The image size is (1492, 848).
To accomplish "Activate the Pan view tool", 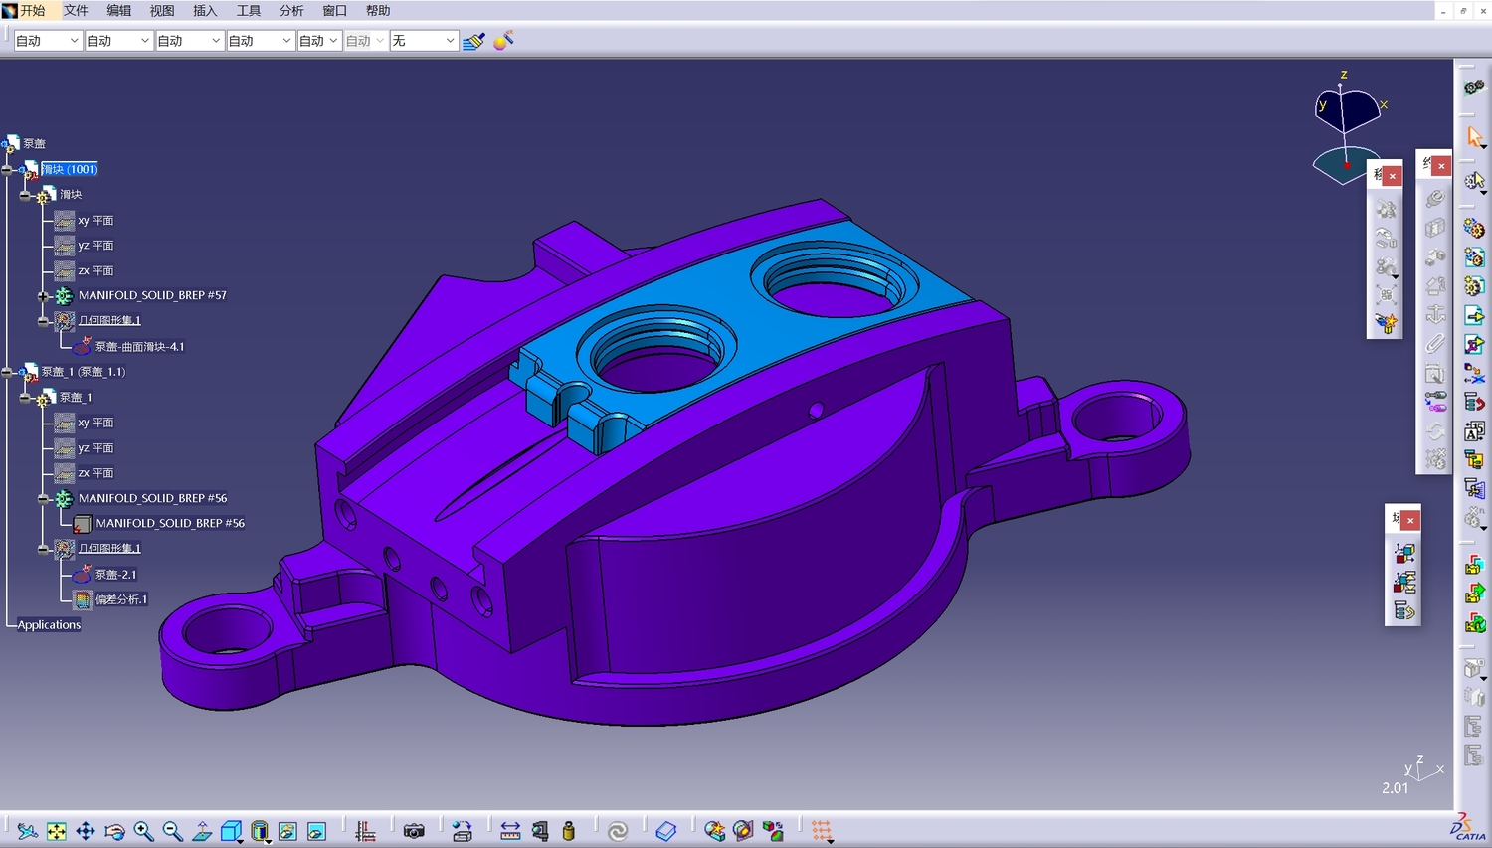I will click(86, 831).
